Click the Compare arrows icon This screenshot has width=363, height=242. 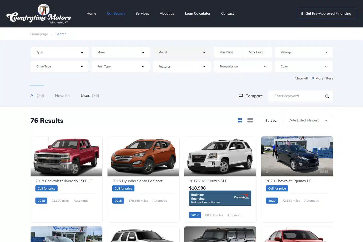point(241,96)
